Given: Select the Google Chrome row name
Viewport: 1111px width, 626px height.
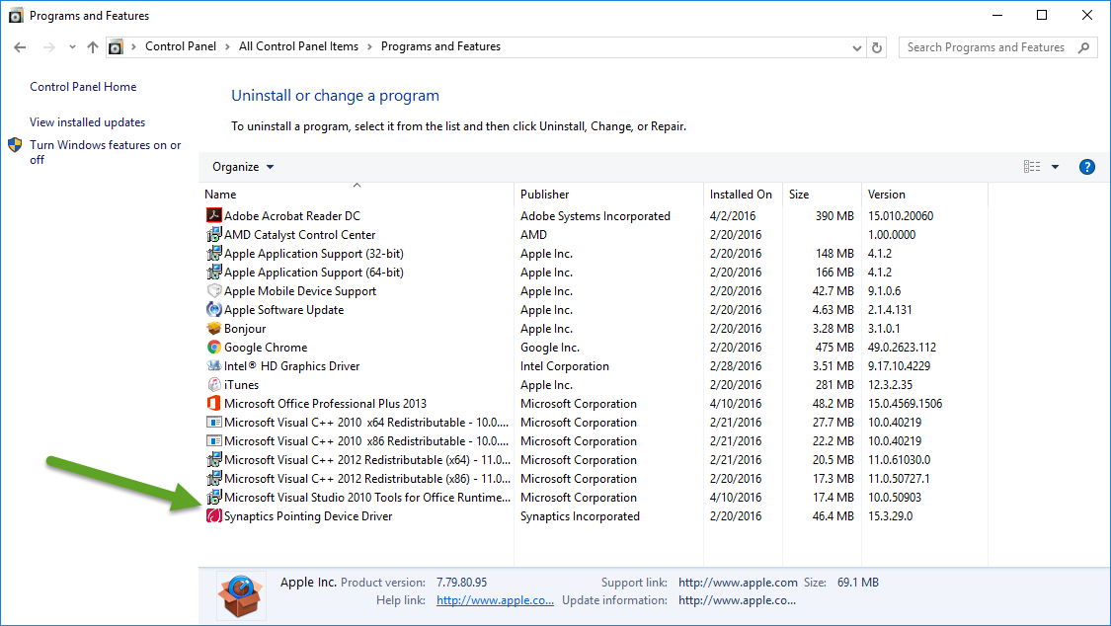Looking at the screenshot, I should [266, 347].
